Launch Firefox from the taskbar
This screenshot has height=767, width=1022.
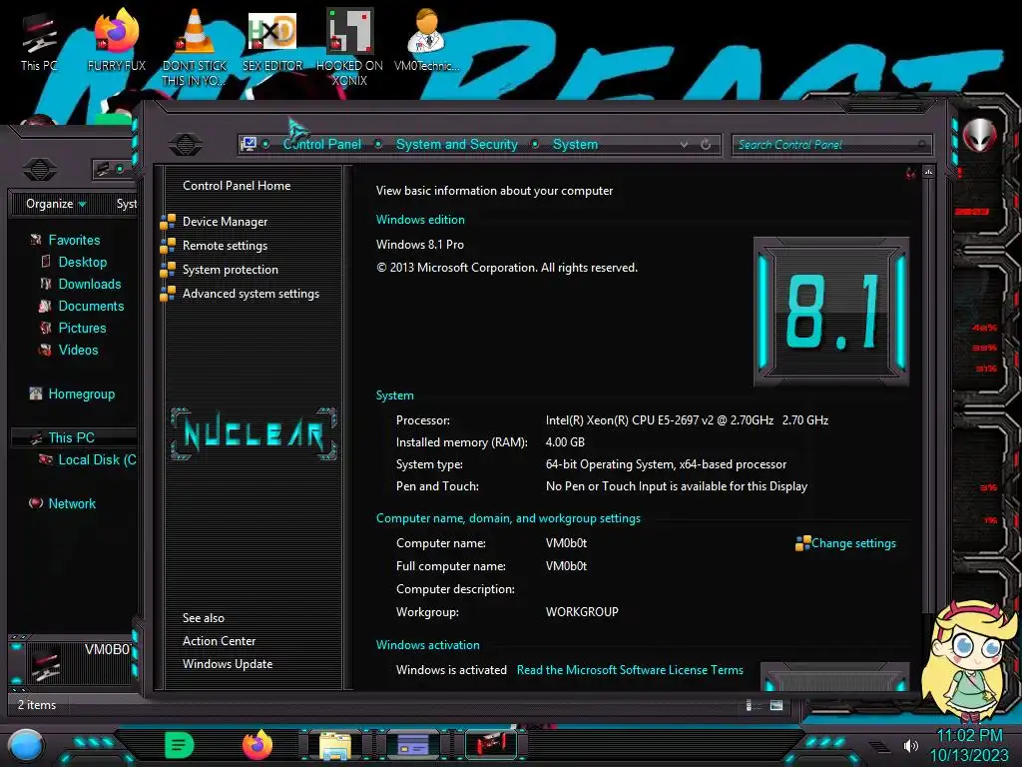point(256,745)
